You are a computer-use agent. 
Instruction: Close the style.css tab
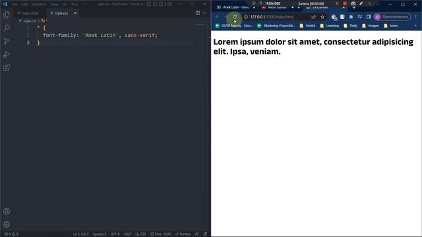75,13
